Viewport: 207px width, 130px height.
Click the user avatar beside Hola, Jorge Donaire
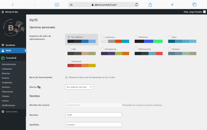click(204, 12)
